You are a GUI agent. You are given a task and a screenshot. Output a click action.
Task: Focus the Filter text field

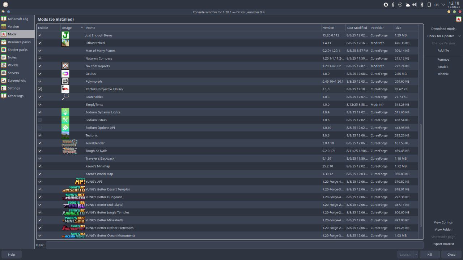tap(234, 245)
